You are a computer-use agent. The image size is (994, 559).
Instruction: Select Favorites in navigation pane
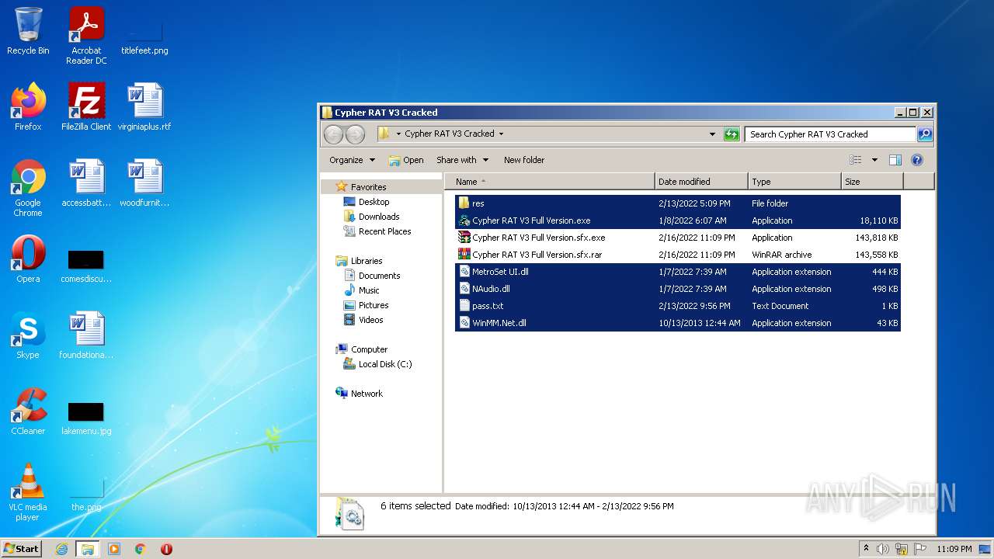[368, 187]
